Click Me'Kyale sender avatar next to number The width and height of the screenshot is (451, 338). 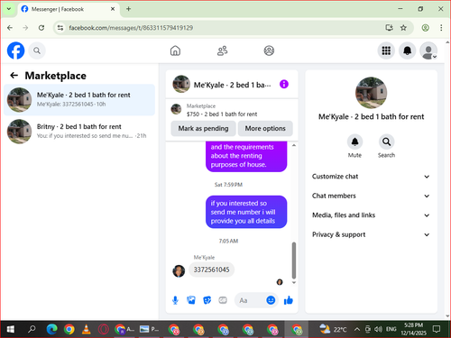(179, 271)
